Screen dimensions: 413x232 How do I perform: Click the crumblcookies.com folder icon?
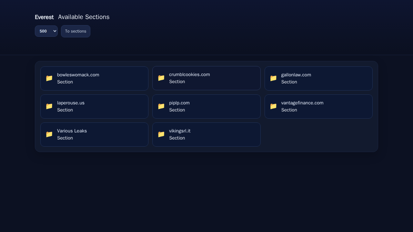coord(161,78)
